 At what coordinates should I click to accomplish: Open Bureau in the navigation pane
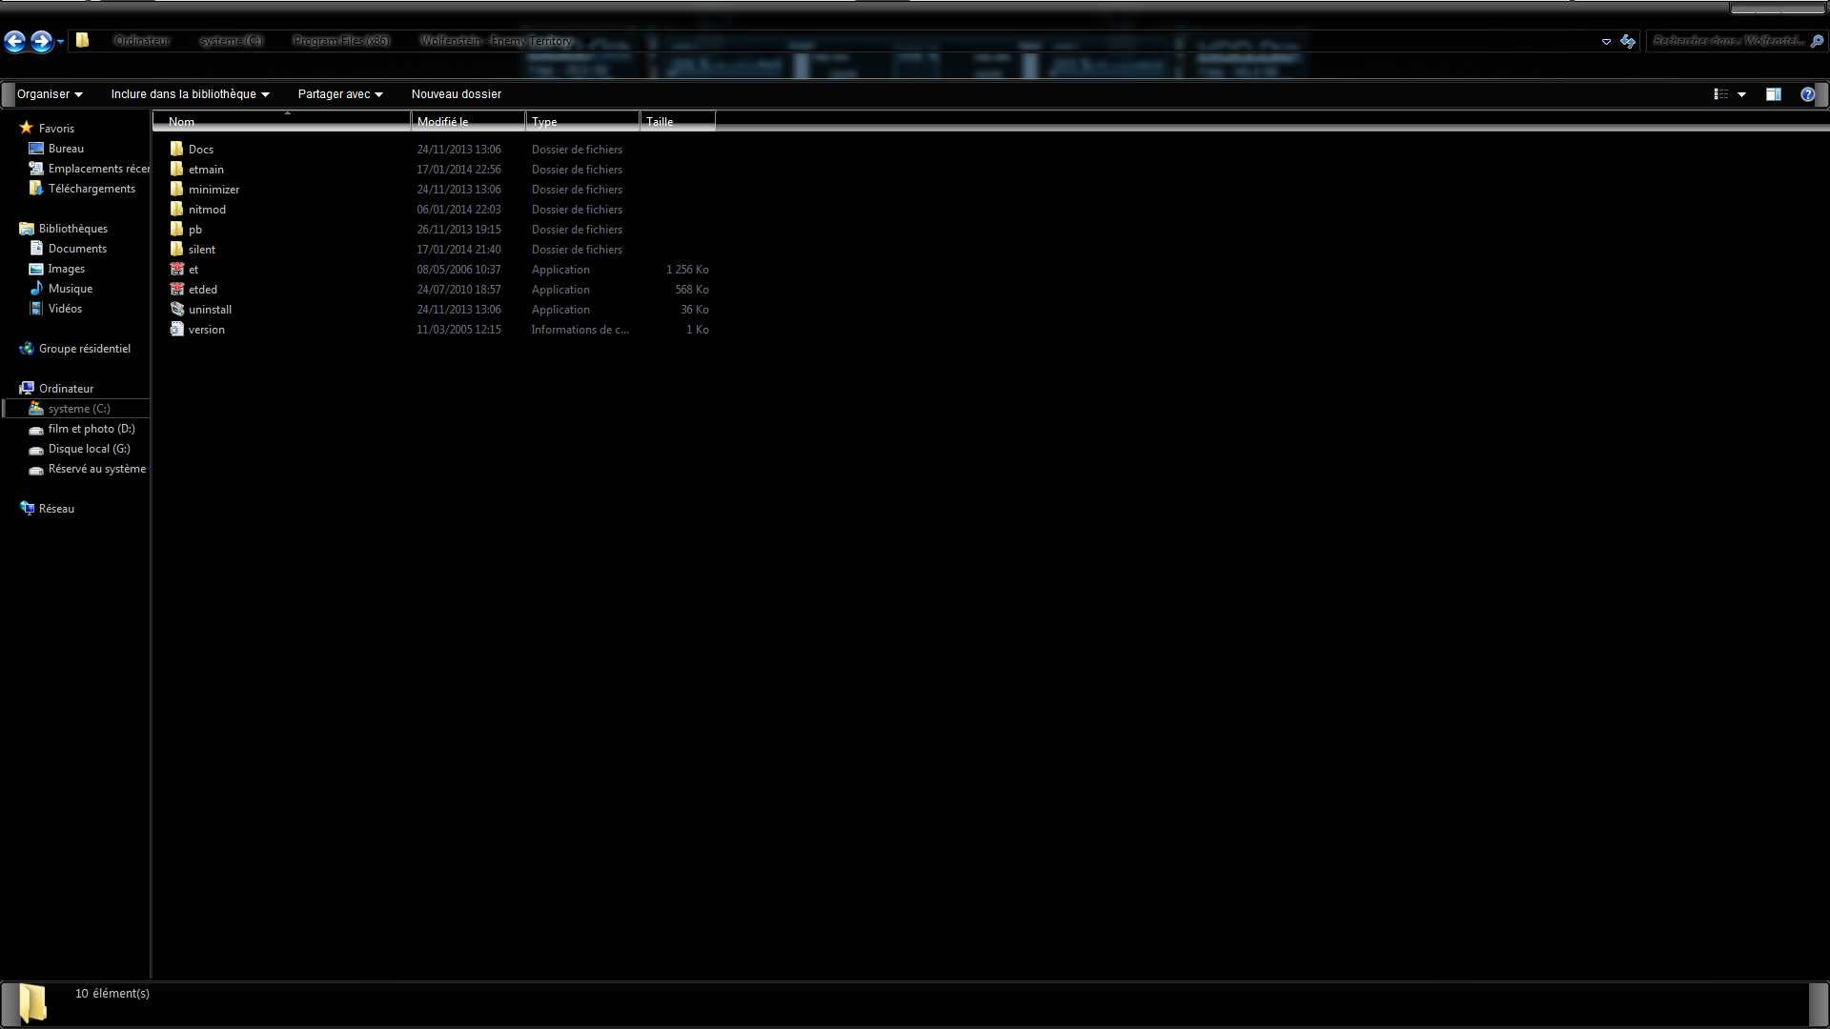coord(66,149)
